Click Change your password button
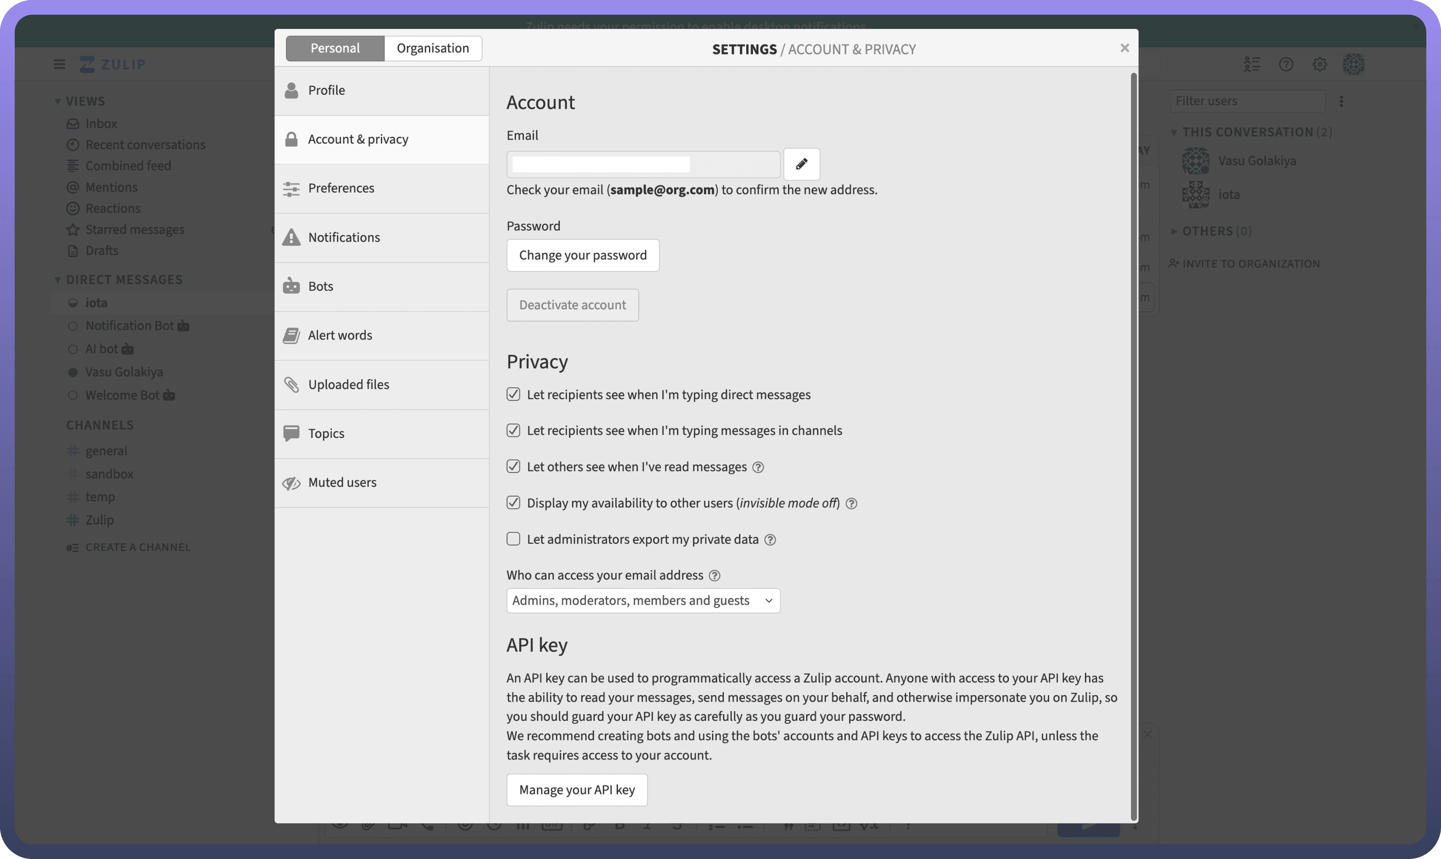 tap(583, 255)
